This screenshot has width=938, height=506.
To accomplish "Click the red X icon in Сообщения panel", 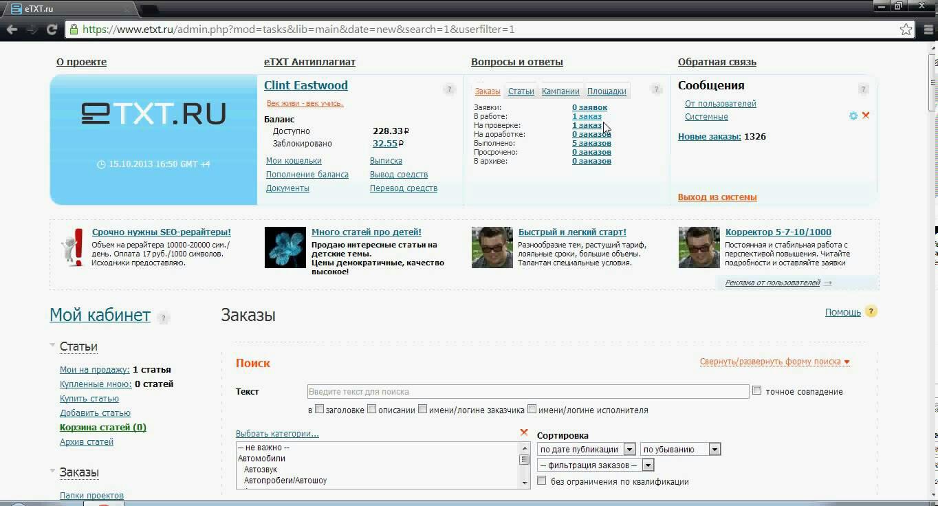I will [x=866, y=115].
